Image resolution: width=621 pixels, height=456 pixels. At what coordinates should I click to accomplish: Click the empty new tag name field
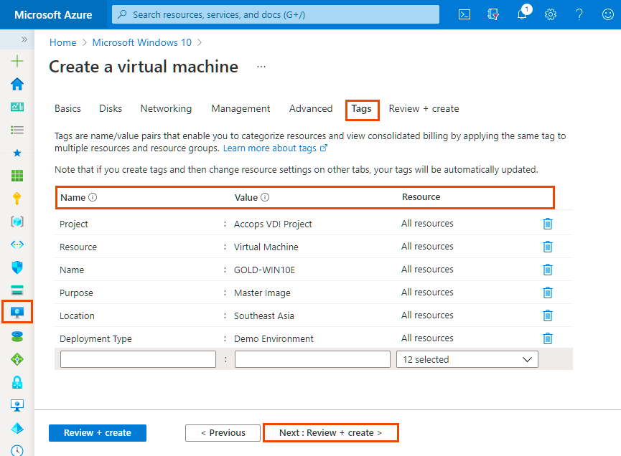coord(139,359)
